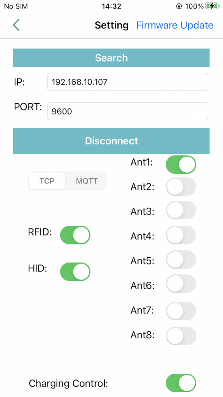Turn on the Ant3 switch

coord(181,211)
